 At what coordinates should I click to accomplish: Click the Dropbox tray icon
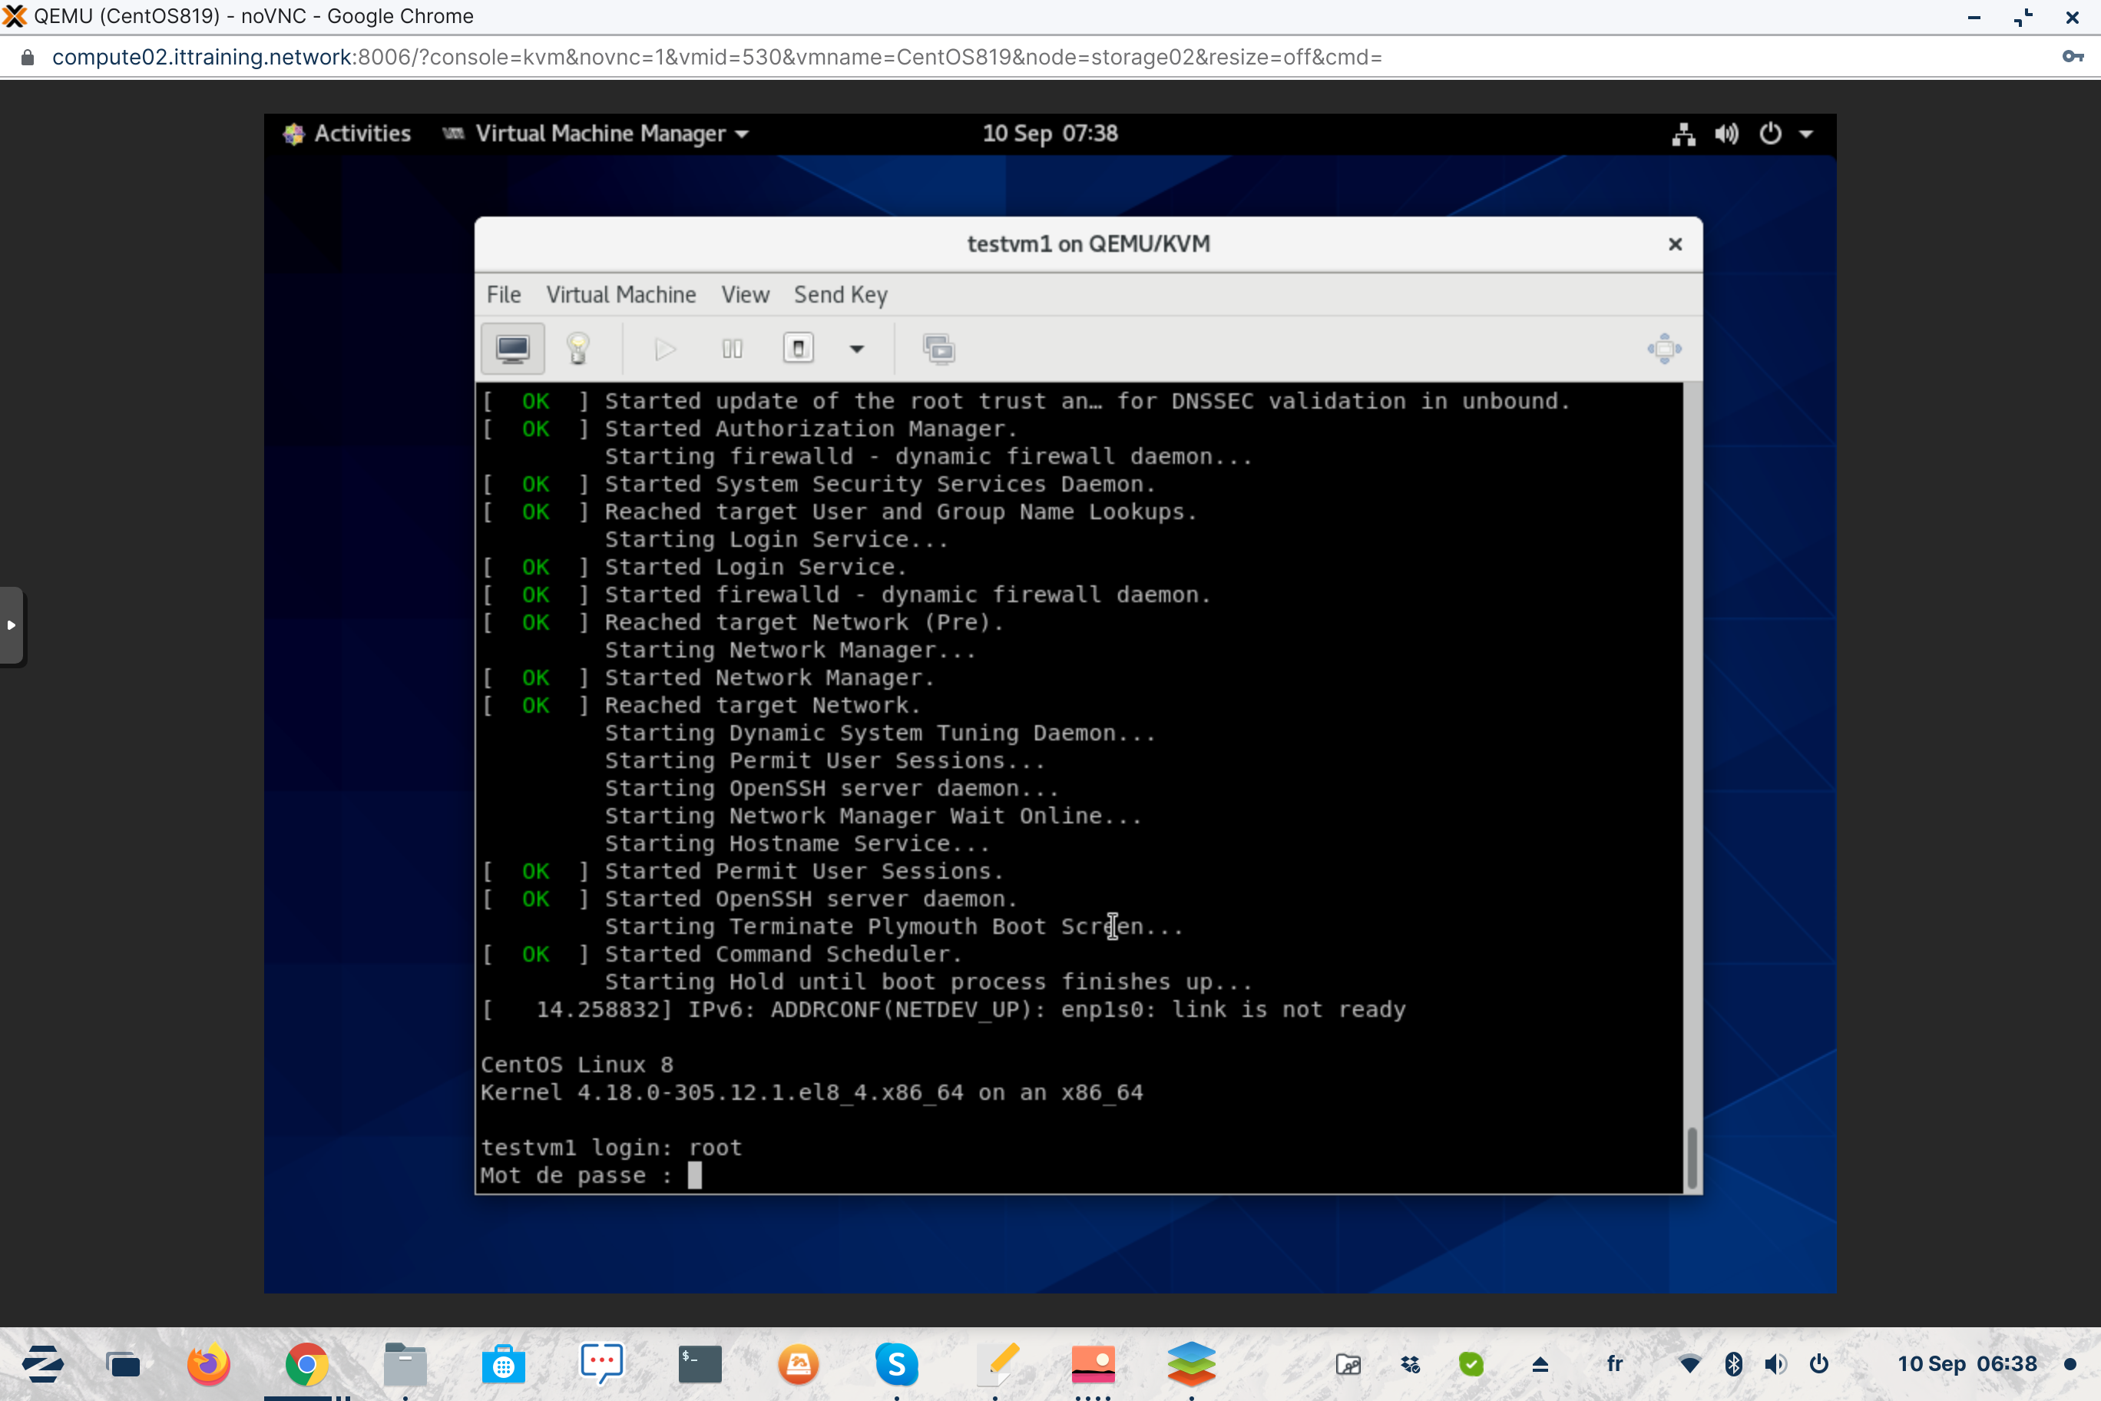(x=1410, y=1364)
